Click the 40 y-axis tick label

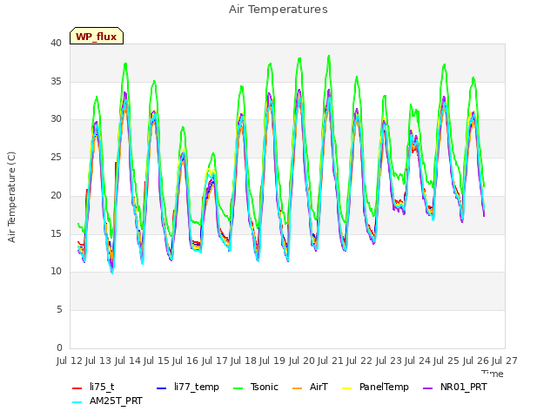56,43
